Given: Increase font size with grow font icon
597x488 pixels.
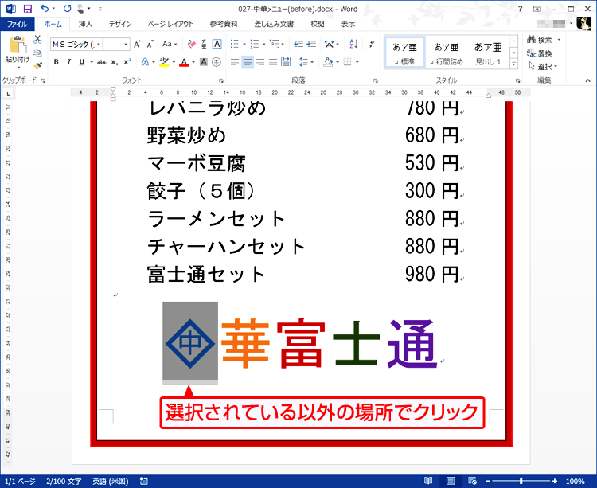Looking at the screenshot, I should pyautogui.click(x=137, y=44).
